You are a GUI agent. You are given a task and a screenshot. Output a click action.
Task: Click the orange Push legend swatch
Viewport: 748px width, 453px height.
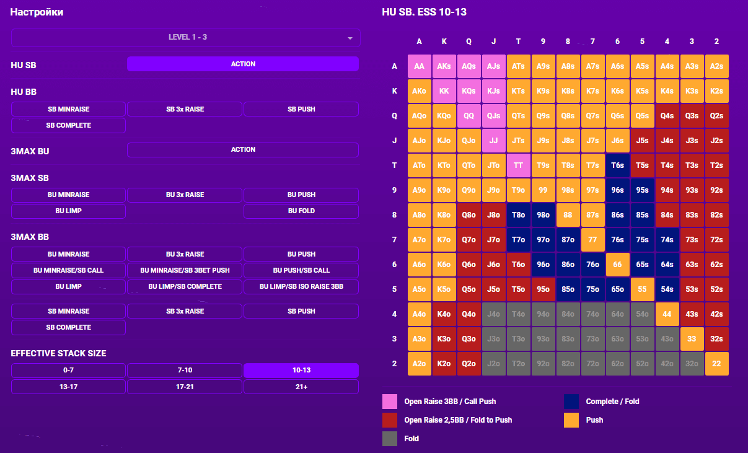pyautogui.click(x=571, y=420)
